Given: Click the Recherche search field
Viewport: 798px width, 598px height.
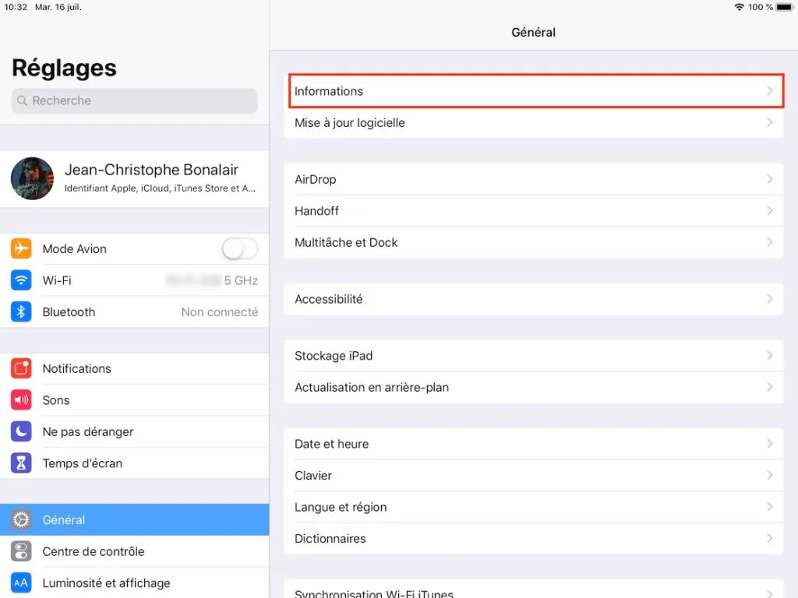Looking at the screenshot, I should 134,100.
